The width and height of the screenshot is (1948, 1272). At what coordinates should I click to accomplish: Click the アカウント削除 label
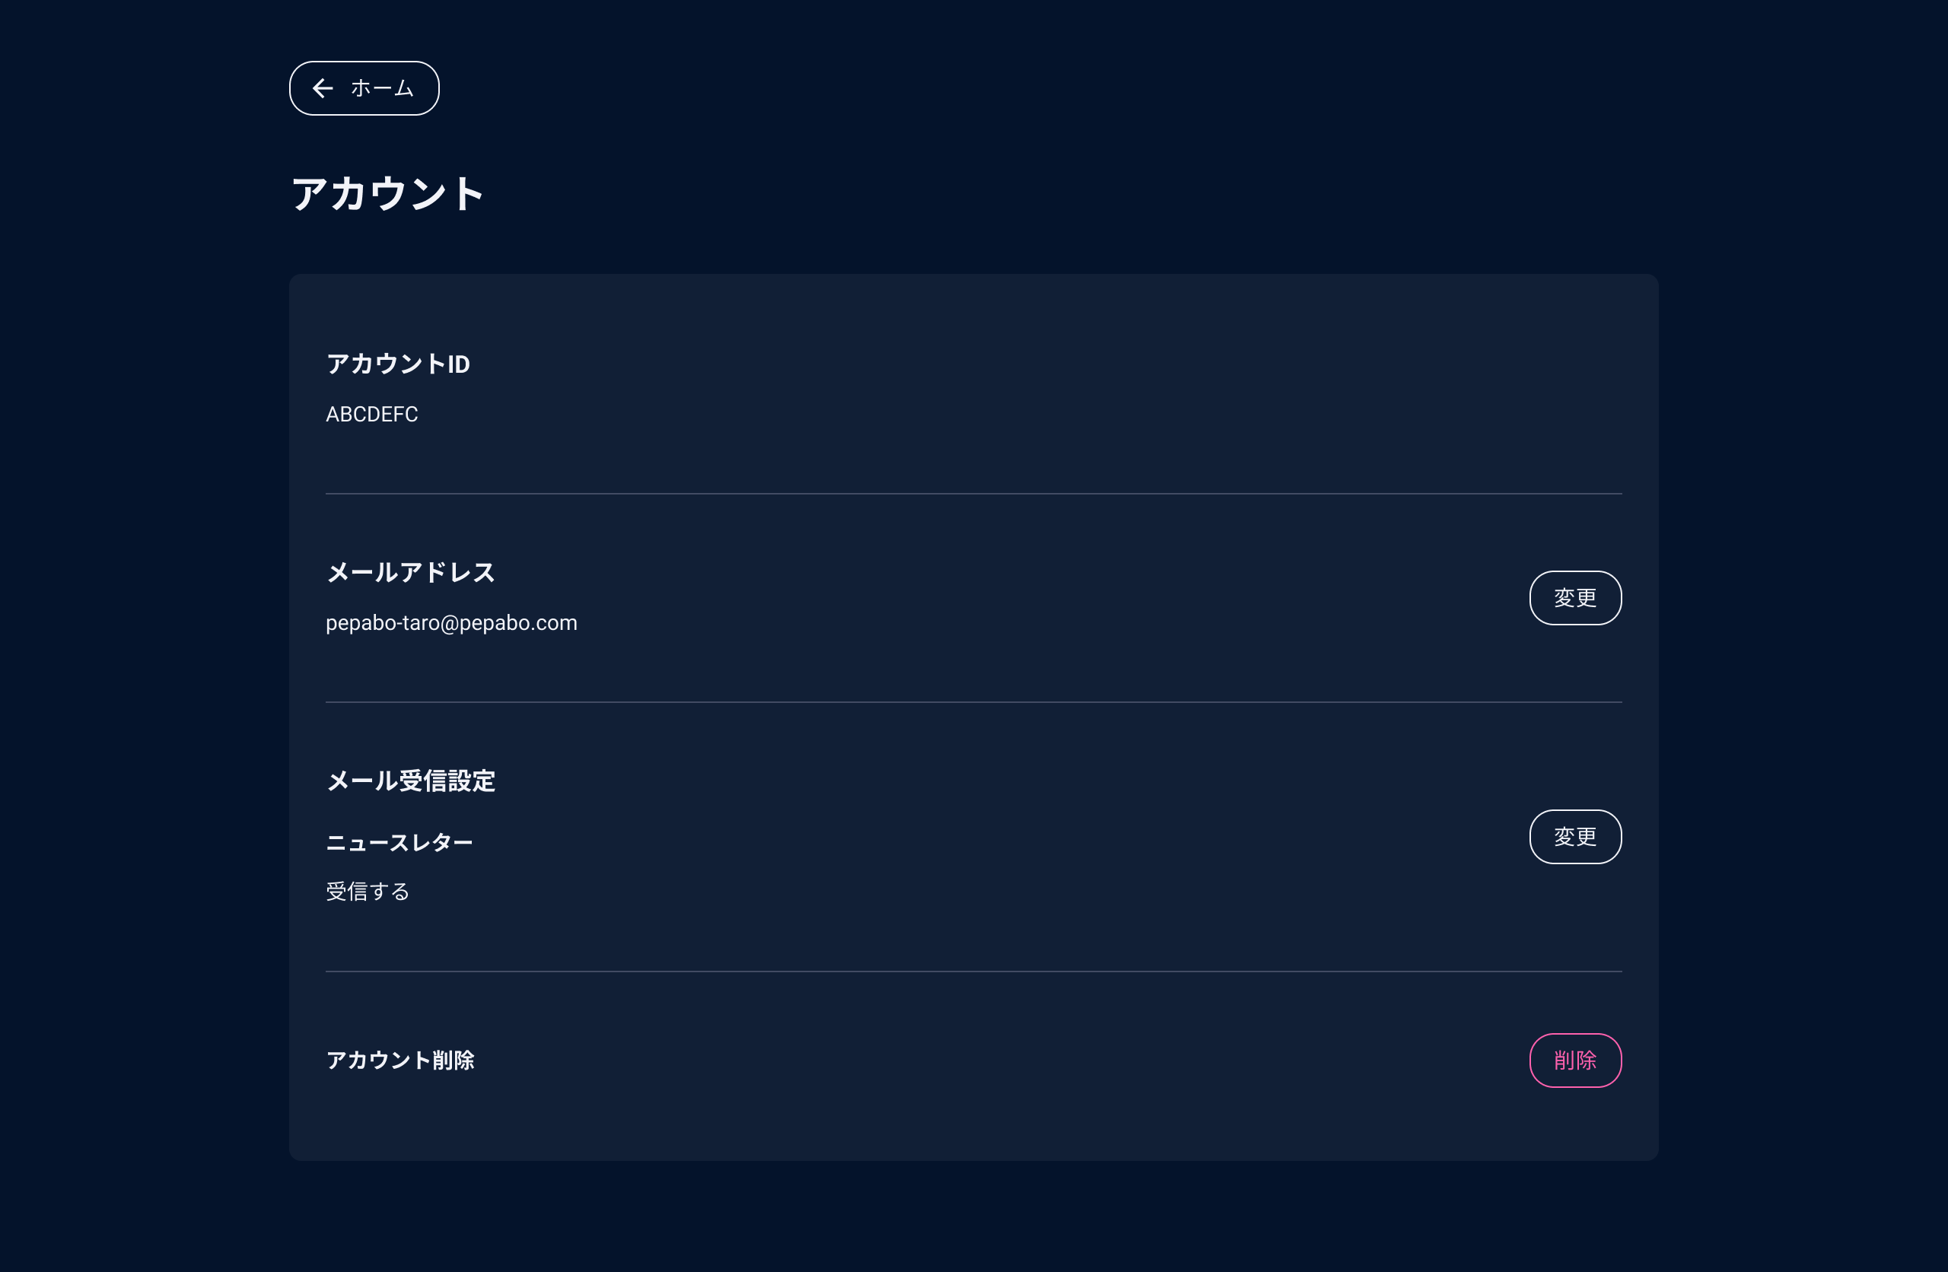[400, 1060]
